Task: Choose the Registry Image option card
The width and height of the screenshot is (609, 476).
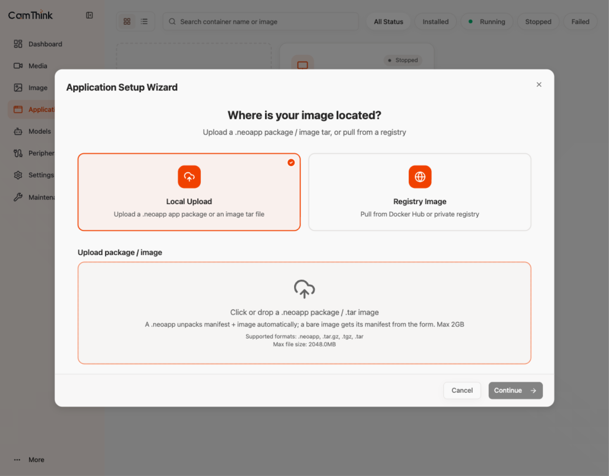Action: (420, 192)
